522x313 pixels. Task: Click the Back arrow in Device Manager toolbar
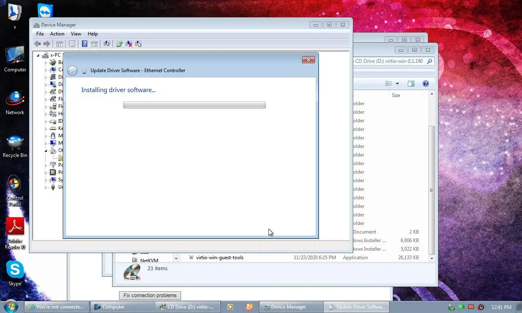click(x=38, y=44)
